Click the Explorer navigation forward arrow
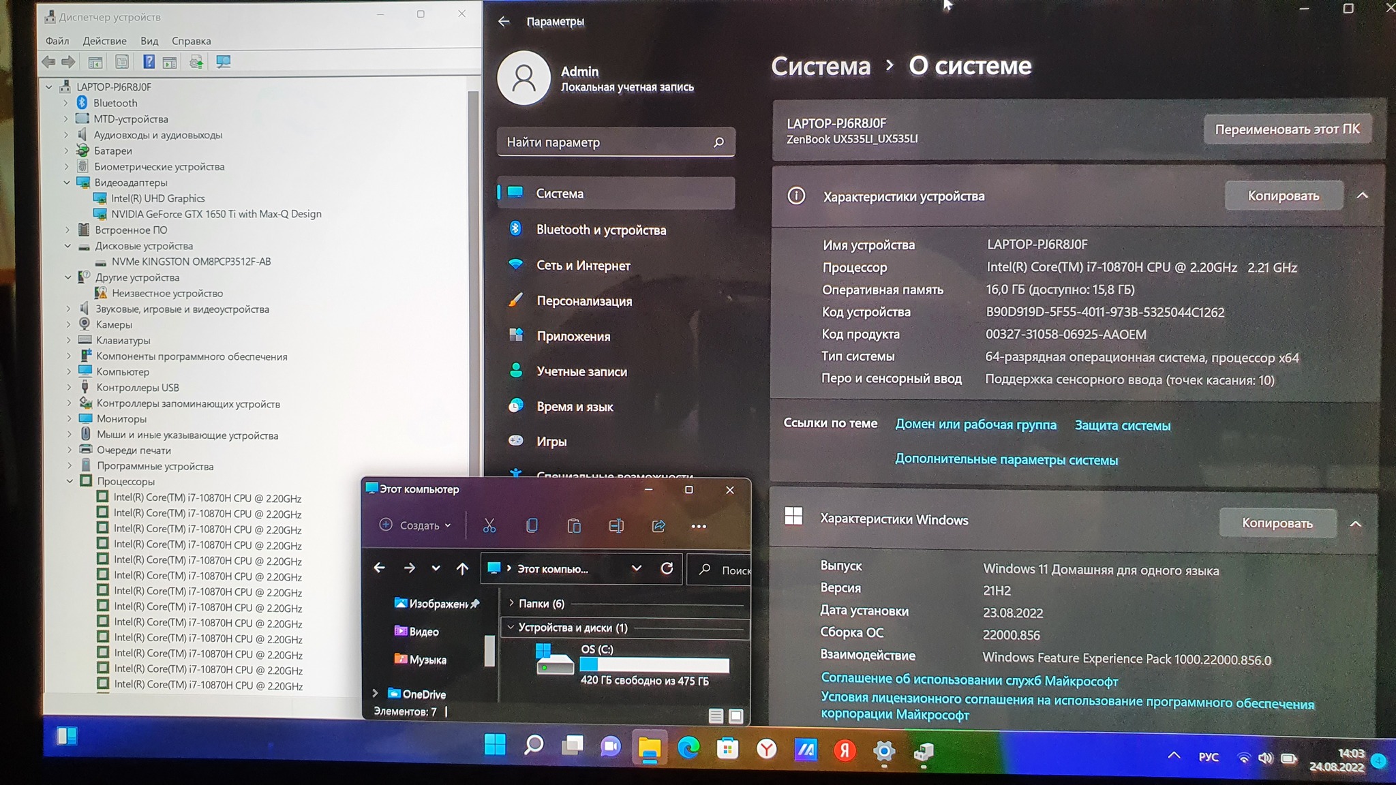The height and width of the screenshot is (785, 1396). tap(409, 568)
